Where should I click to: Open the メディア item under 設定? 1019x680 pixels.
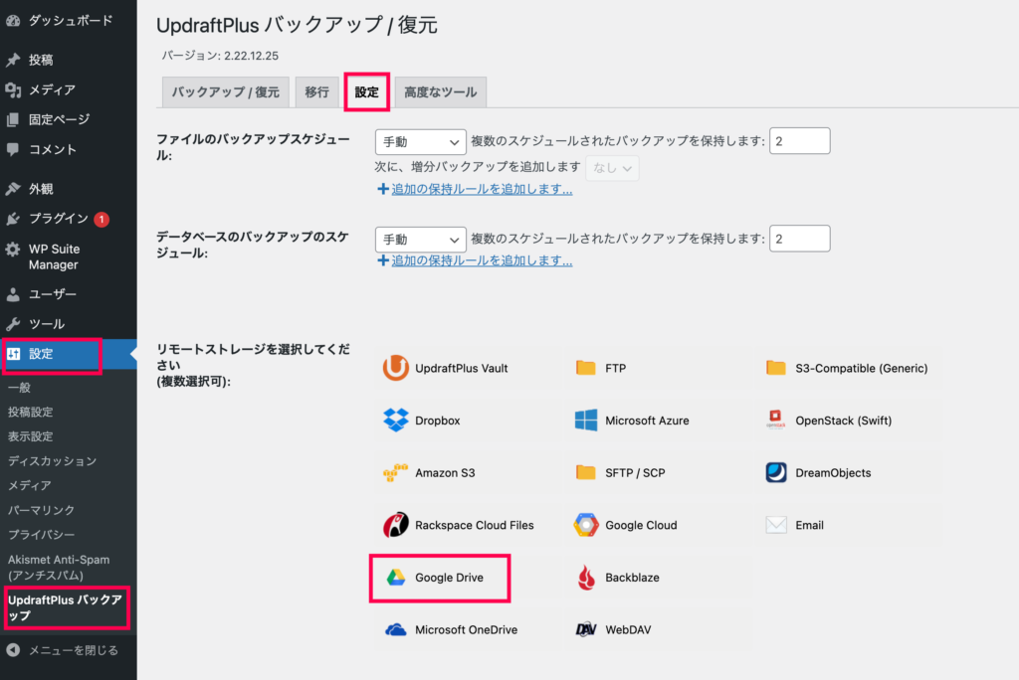[29, 486]
